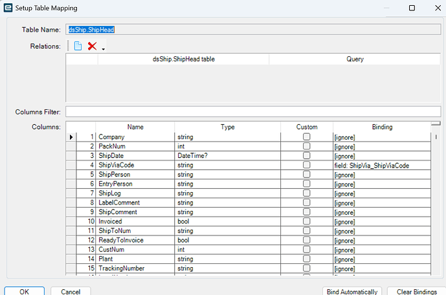Toggle the Custom checkbox for ShipToNum
The height and width of the screenshot is (295, 446).
[x=306, y=230]
